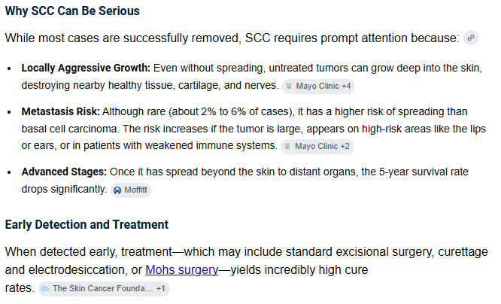The height and width of the screenshot is (304, 501).
Task: Click the Moffitt logo icon
Action: tap(117, 190)
